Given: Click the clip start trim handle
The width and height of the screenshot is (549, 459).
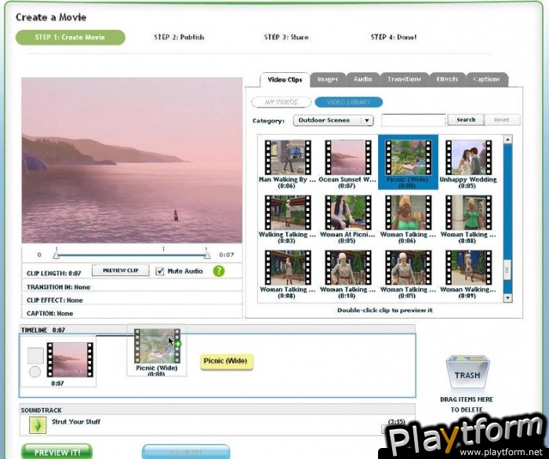Looking at the screenshot, I should click(x=56, y=256).
